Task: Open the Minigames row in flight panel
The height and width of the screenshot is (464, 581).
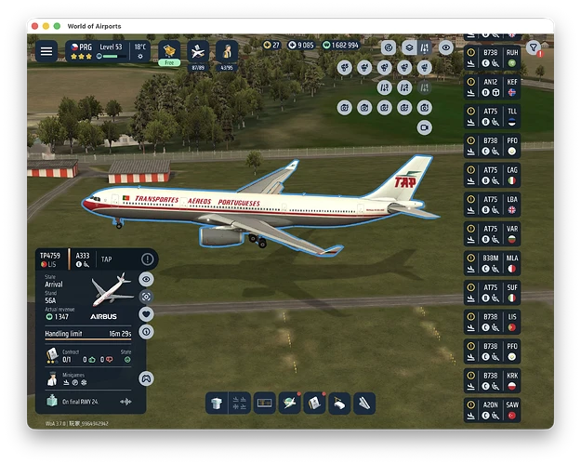Action: point(88,378)
